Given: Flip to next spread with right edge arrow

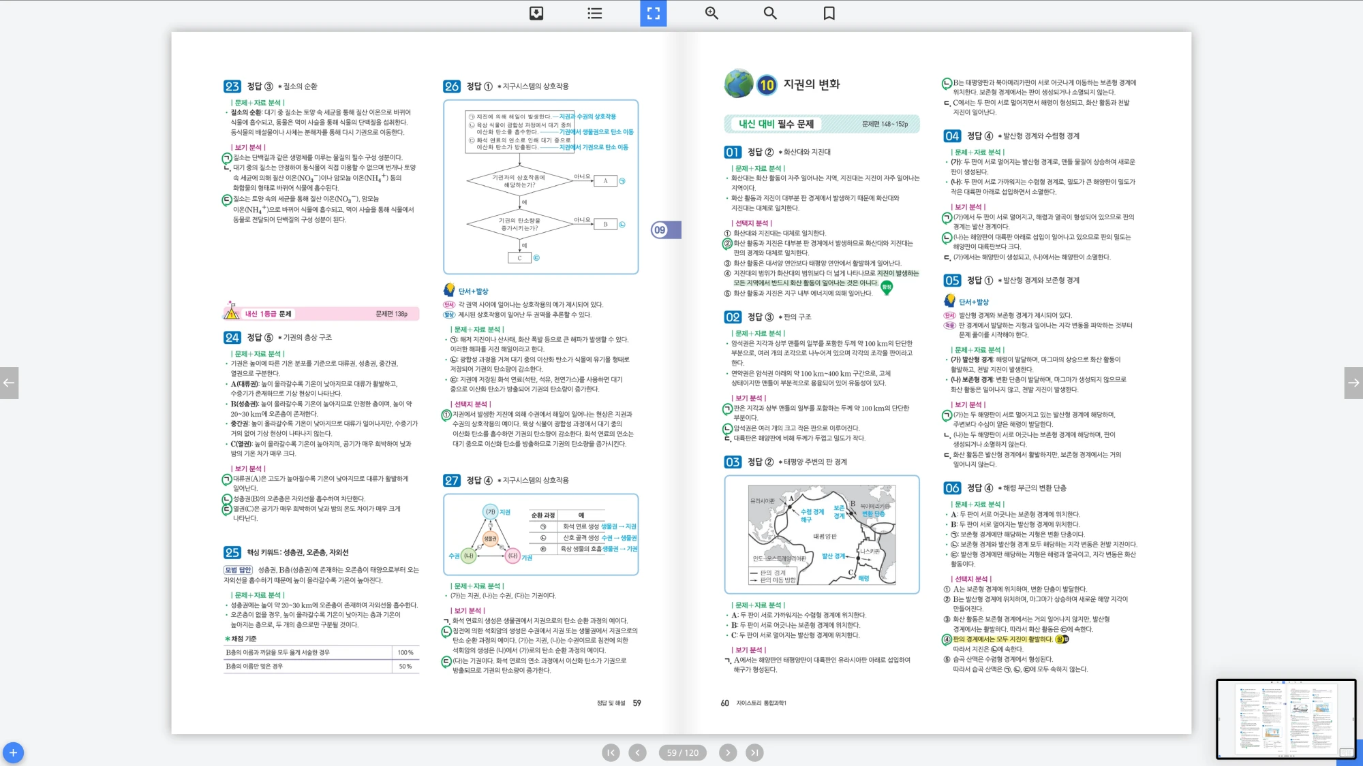Looking at the screenshot, I should [1353, 383].
